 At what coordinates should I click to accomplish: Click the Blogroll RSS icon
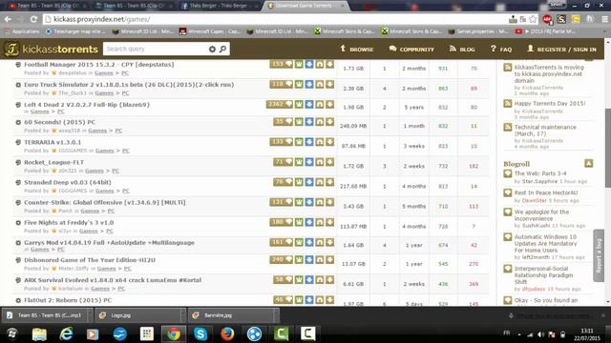588,163
